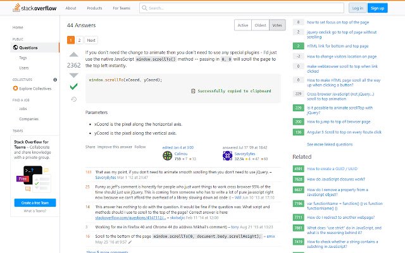Screen dimensions: 405x253
Task: Click the '44 Answers' heading
Action: click(x=81, y=25)
